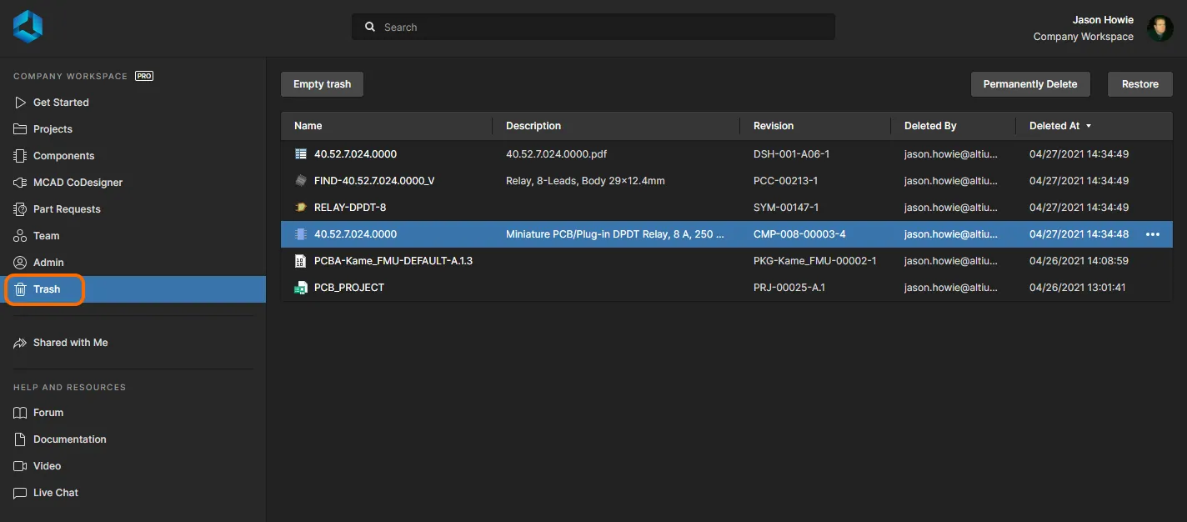Go to Part Requests page

point(67,209)
